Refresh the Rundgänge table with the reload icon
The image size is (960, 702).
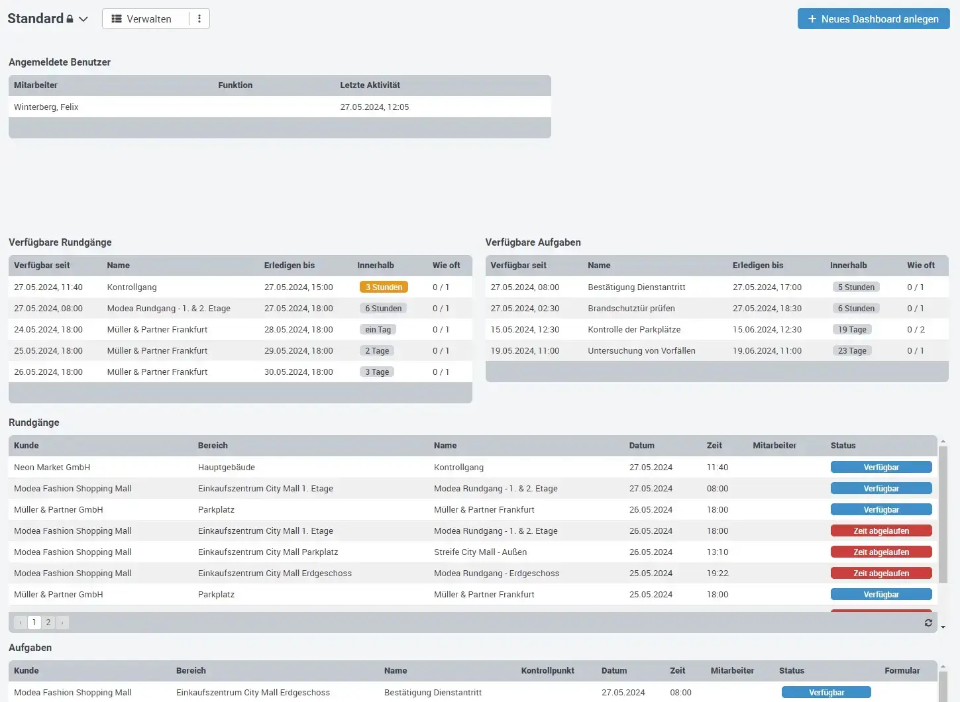928,623
